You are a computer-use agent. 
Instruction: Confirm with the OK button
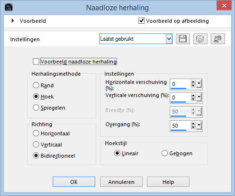[x=74, y=182]
